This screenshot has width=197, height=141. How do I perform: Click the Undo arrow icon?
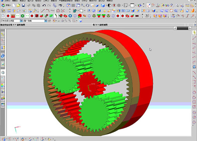click(44, 6)
